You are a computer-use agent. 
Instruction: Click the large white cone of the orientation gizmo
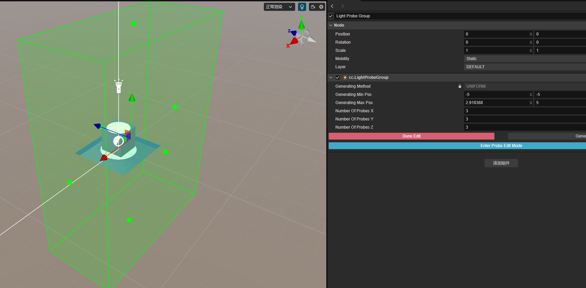[311, 40]
